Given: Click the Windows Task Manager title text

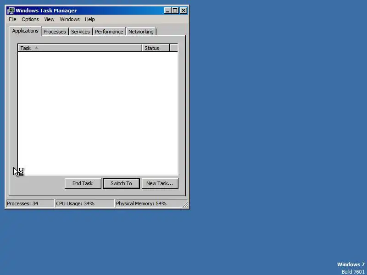Looking at the screenshot, I should coord(46,11).
